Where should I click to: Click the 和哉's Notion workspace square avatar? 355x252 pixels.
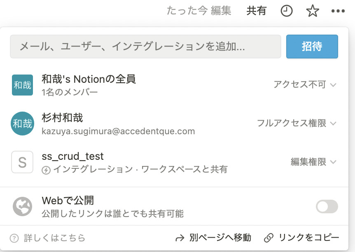pos(22,85)
